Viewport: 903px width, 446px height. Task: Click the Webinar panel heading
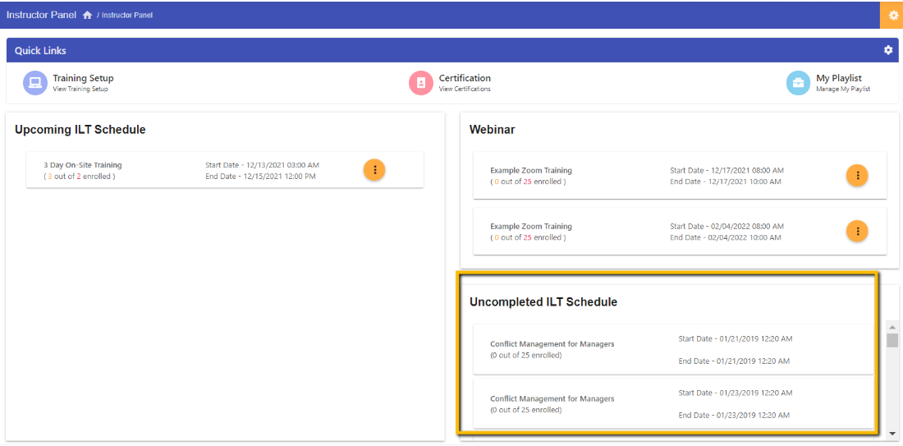(x=493, y=130)
